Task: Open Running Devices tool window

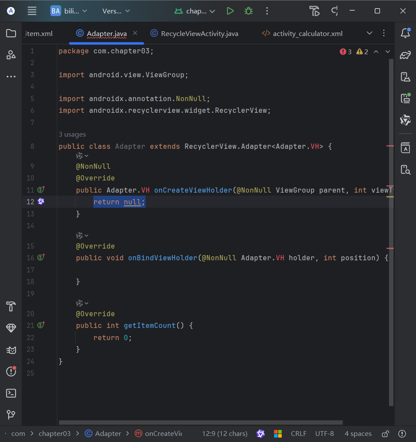Action: [x=406, y=98]
